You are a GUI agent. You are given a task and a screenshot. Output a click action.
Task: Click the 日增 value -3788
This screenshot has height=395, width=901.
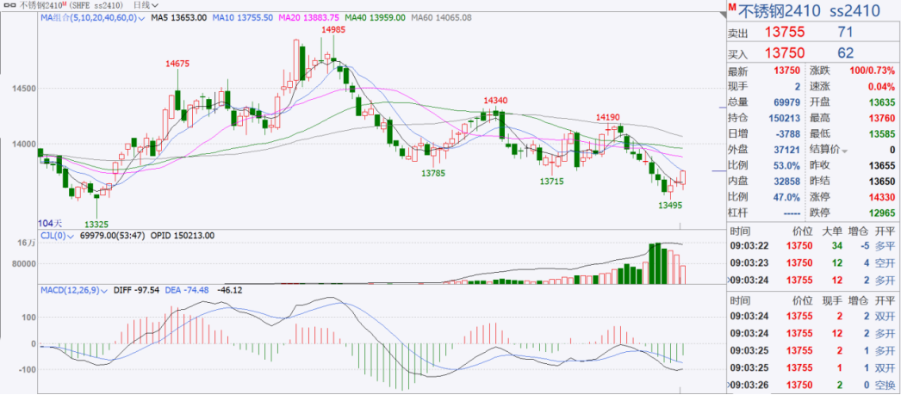[x=787, y=133]
